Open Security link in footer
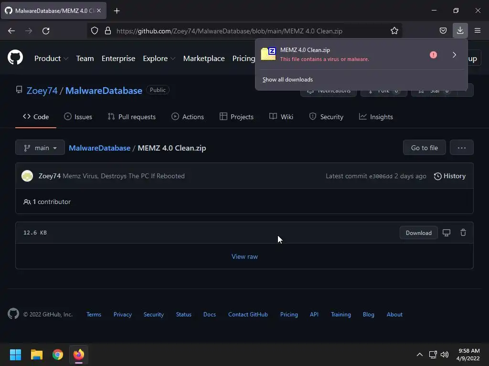Image resolution: width=489 pixels, height=366 pixels. click(x=153, y=315)
